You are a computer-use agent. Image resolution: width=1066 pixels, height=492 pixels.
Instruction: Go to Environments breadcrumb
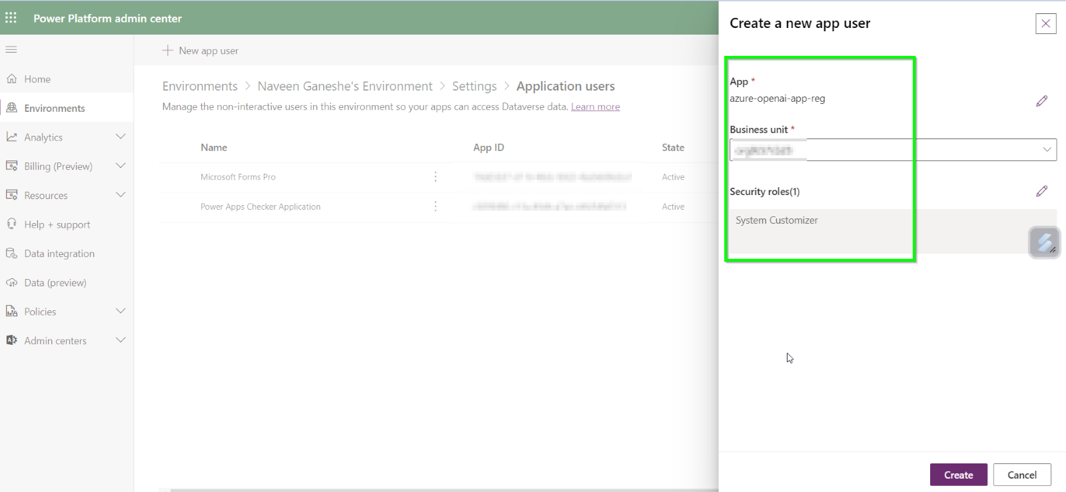pyautogui.click(x=200, y=86)
